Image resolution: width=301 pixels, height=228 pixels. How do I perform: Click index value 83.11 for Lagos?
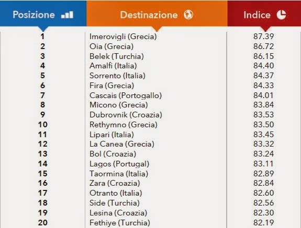pyautogui.click(x=263, y=164)
